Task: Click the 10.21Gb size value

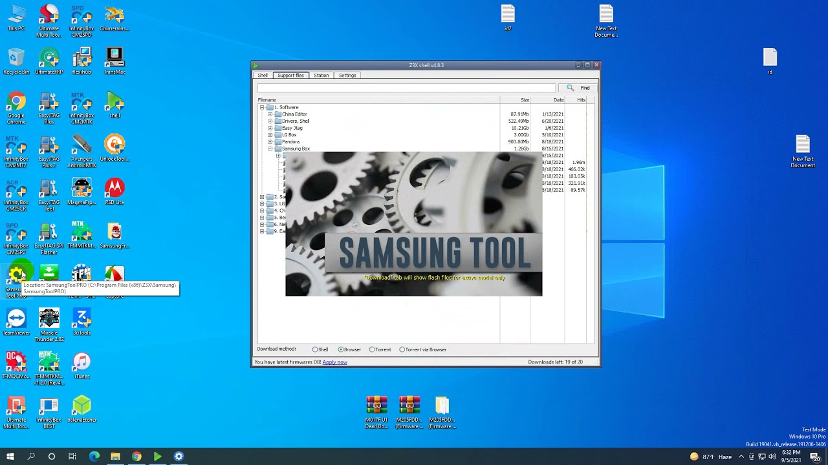Action: 520,128
